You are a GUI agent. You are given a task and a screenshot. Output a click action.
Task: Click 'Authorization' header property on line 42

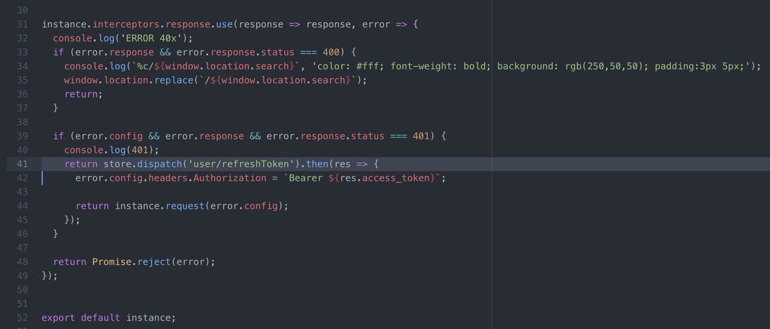230,178
